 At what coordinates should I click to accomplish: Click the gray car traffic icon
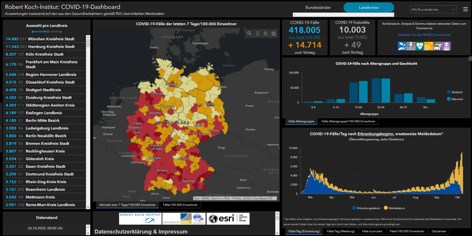437,46
